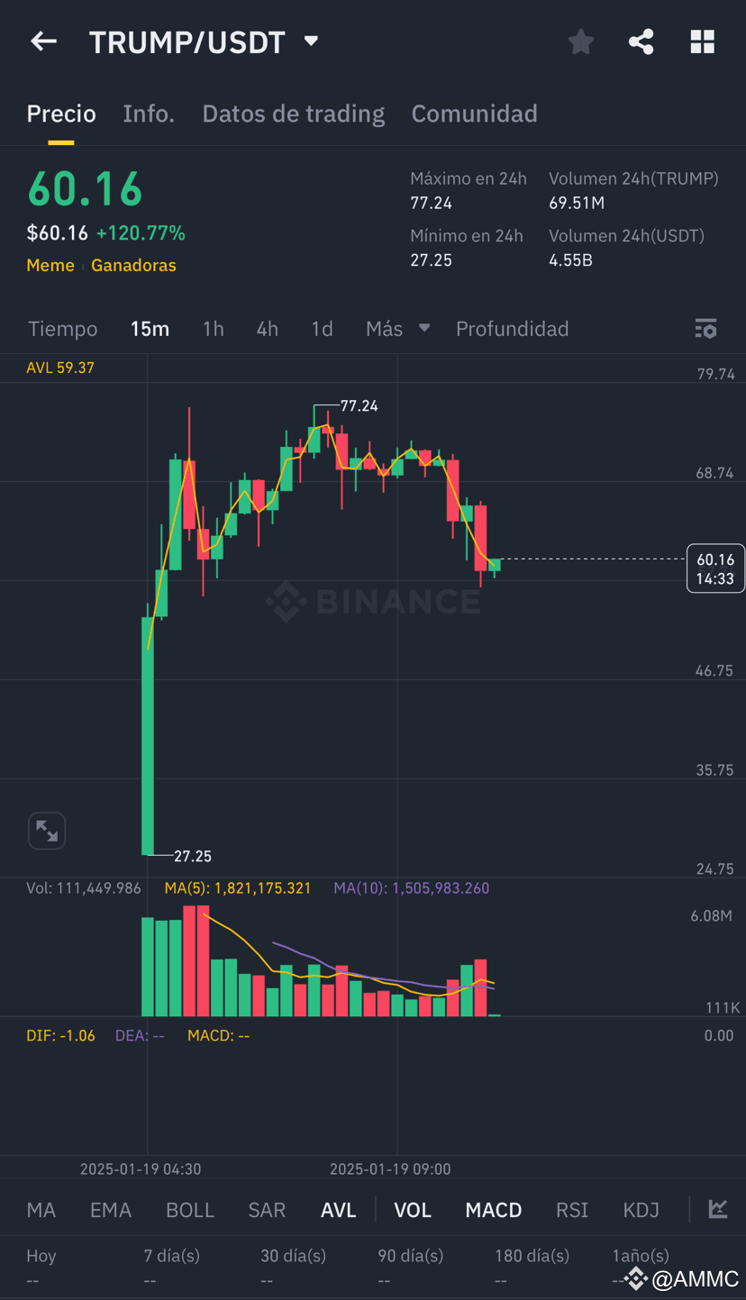
Task: Open the Más timeframe dropdown
Action: coord(398,329)
